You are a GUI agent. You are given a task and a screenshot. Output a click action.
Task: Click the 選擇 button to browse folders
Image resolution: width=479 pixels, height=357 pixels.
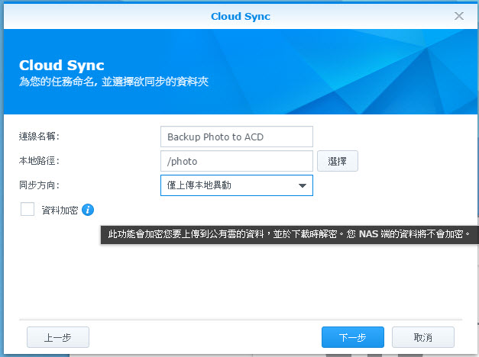pyautogui.click(x=338, y=161)
